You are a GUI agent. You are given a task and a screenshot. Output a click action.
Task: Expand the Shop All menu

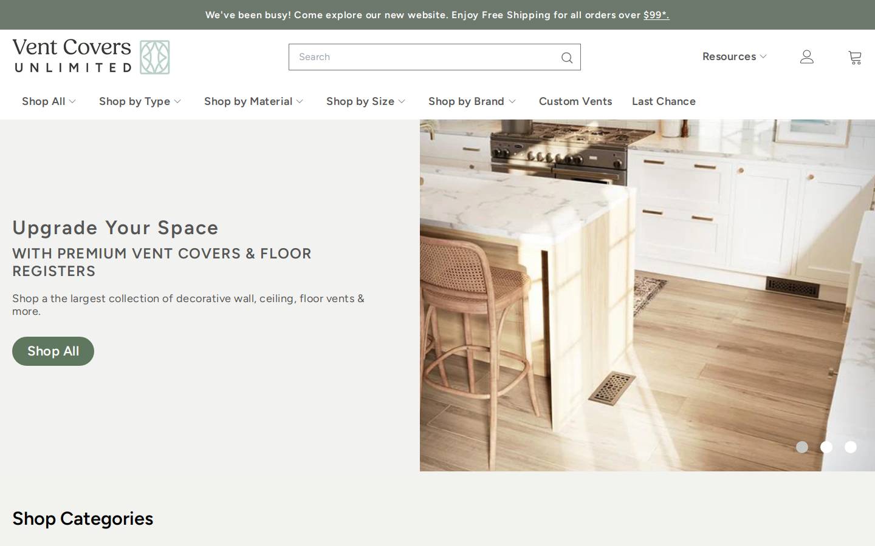49,101
